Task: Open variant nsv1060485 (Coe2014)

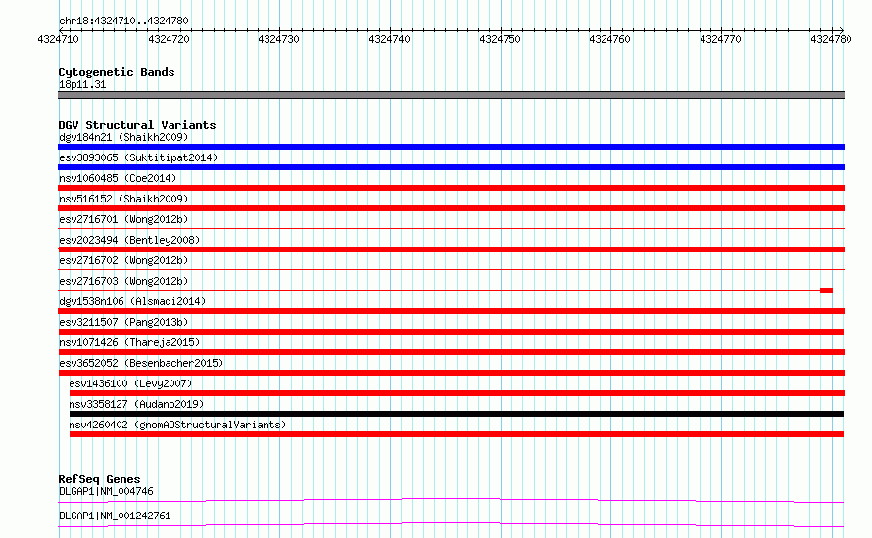Action: point(118,178)
